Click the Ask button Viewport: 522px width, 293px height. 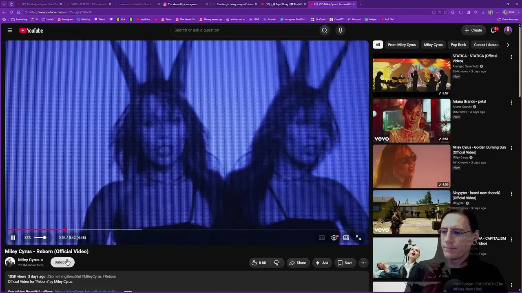point(322,263)
